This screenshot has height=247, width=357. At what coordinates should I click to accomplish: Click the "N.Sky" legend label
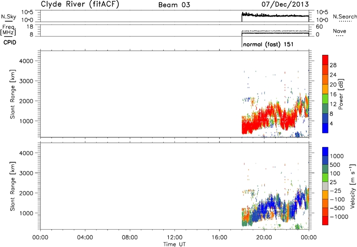tap(8, 16)
